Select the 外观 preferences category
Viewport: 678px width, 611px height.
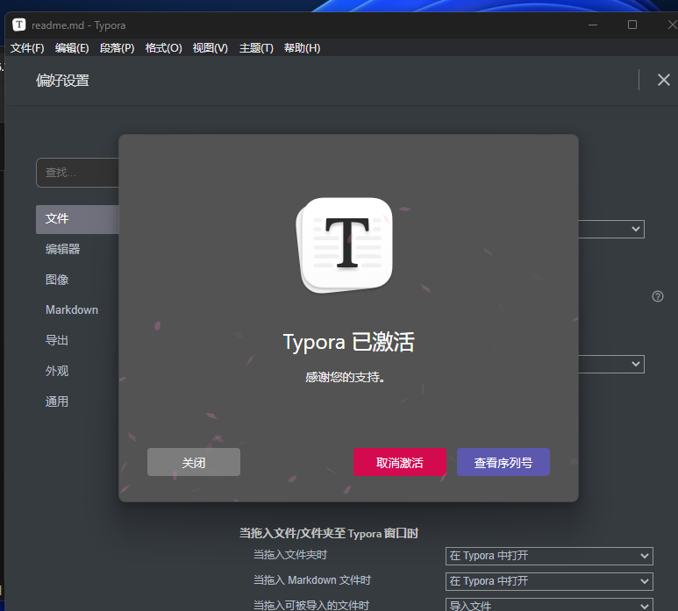[x=57, y=371]
